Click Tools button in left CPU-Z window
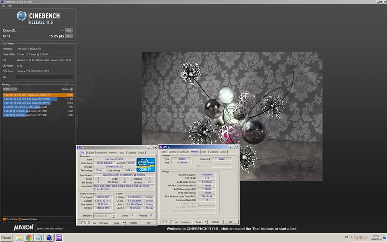Viewport: 387px width, 242px height. coord(116,223)
